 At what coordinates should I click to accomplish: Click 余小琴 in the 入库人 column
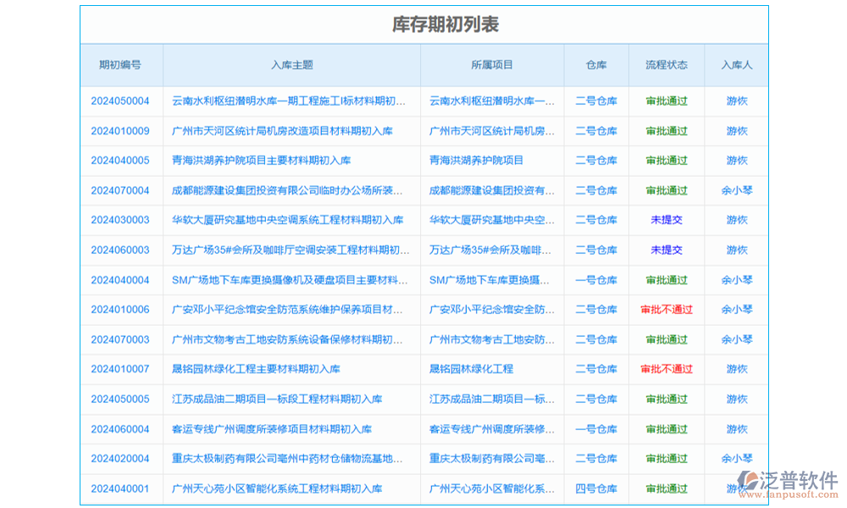click(x=736, y=190)
